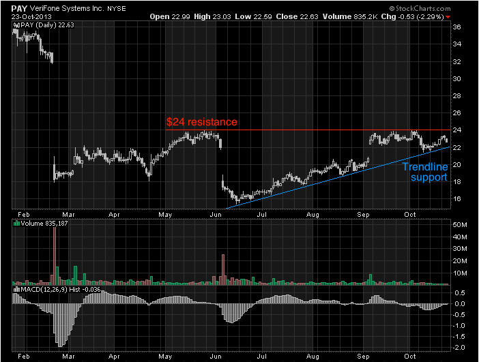The image size is (479, 362).
Task: Click the Volume 835,187 legend label
Action: tap(44, 224)
